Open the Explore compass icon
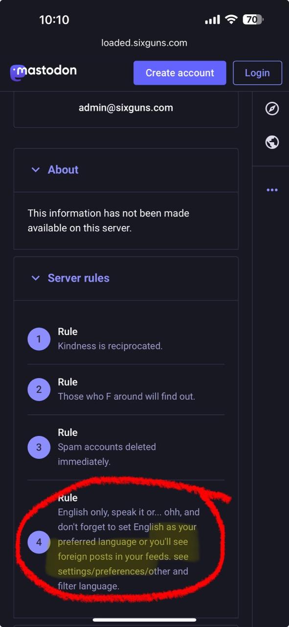Viewport: 289px width, 627px height. pyautogui.click(x=272, y=109)
